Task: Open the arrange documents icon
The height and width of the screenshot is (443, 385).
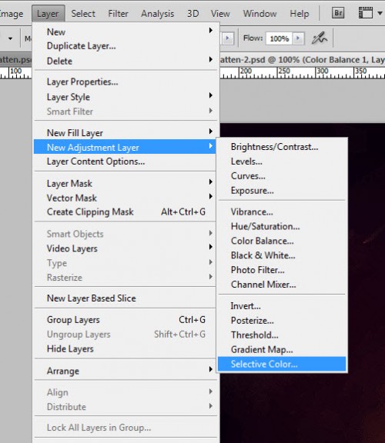Action: [365, 13]
